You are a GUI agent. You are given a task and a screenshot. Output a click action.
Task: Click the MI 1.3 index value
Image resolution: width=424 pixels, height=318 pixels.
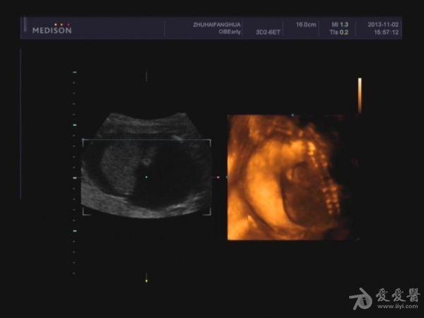click(338, 25)
